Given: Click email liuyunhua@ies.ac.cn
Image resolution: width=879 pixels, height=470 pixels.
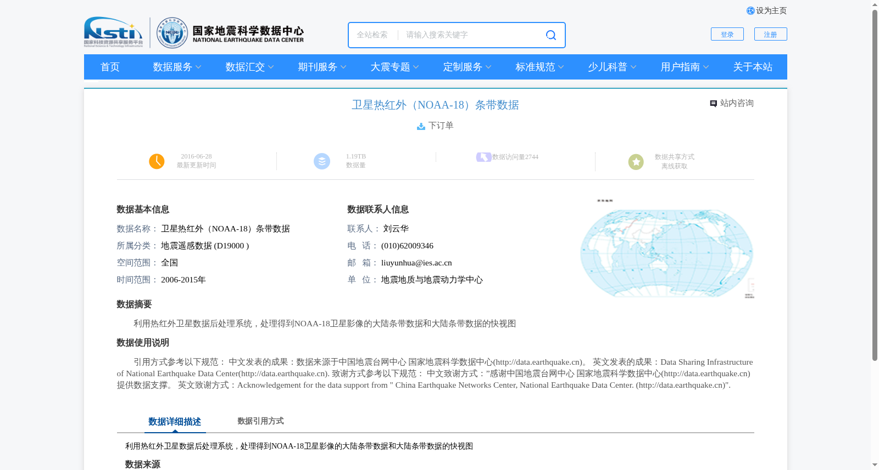Looking at the screenshot, I should (416, 263).
